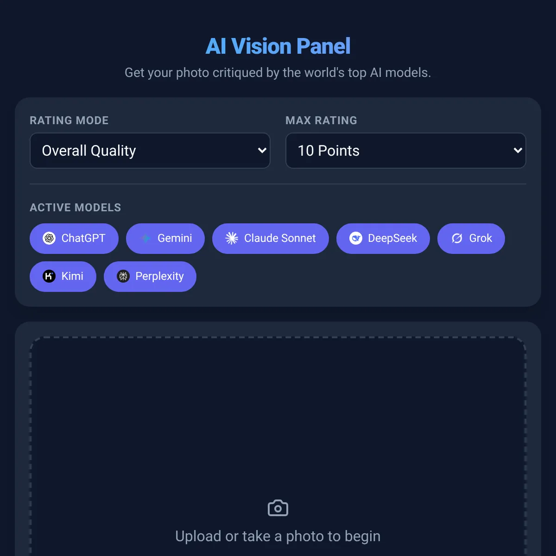Click the 10 Points chevron arrow
The height and width of the screenshot is (556, 556).
(x=518, y=151)
